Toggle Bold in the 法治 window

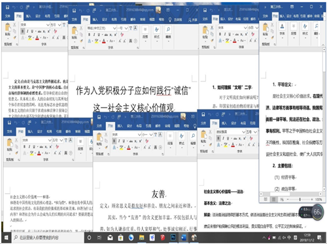[x=218, y=138]
